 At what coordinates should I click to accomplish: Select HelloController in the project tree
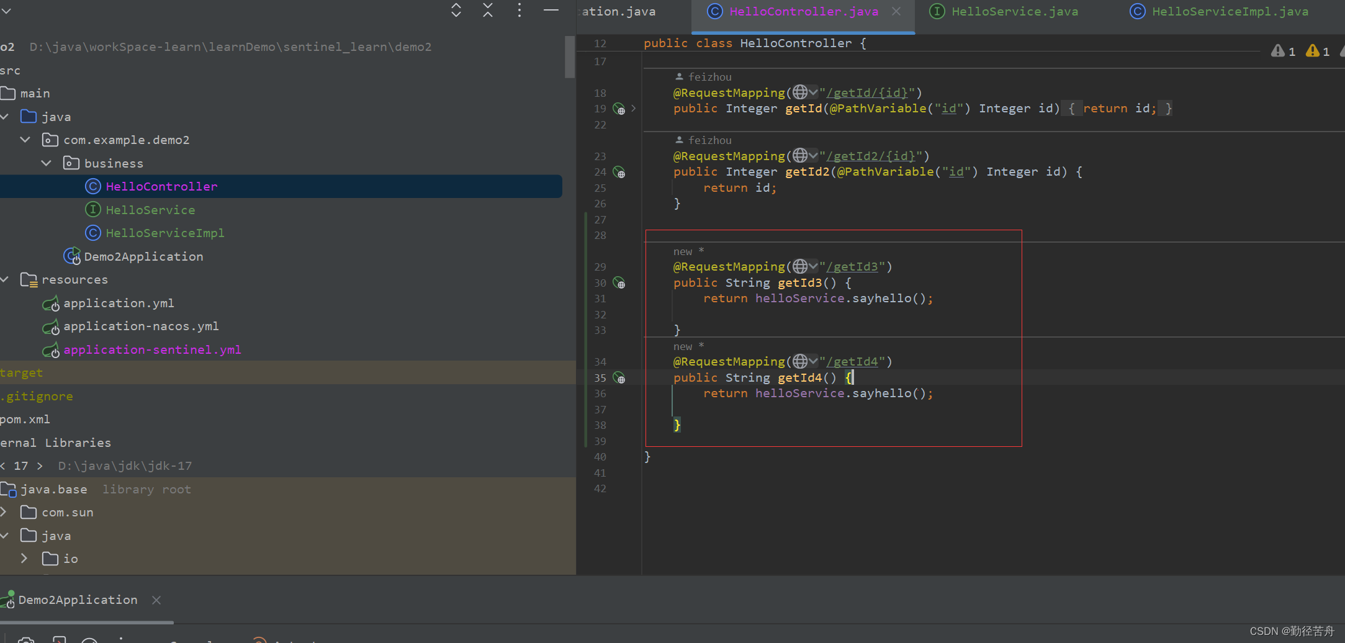(x=161, y=187)
